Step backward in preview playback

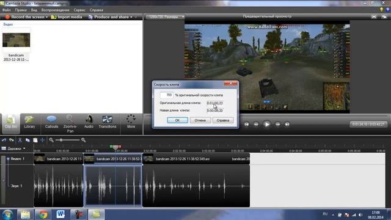tap(256, 124)
